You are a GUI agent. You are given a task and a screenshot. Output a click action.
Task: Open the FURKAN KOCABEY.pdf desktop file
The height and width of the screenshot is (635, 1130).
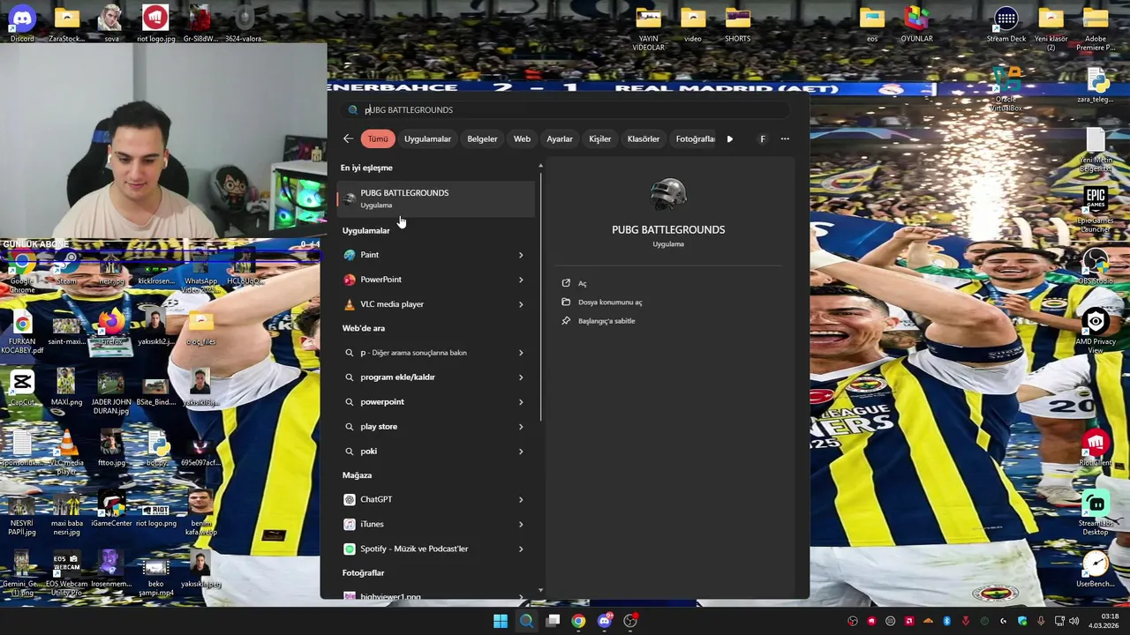click(22, 331)
